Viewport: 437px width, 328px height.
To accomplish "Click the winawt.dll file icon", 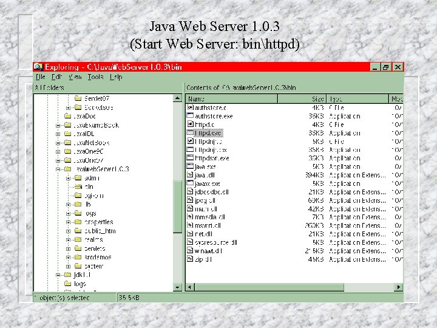I will [x=190, y=250].
